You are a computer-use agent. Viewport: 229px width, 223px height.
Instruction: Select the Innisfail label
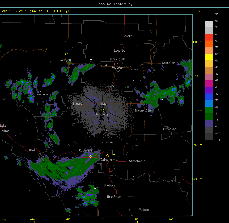coord(110,86)
